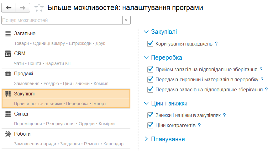
Task: Collapse the Закупівлі group chevron
Action: pos(146,32)
